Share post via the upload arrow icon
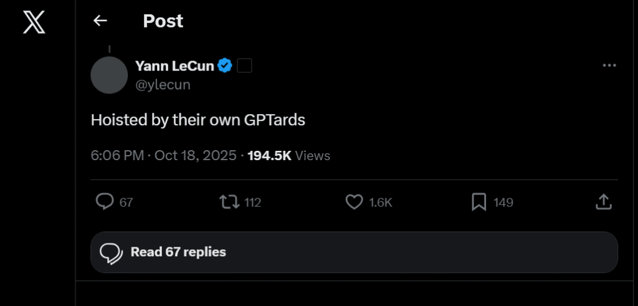Viewport: 638px width, 306px height. (x=603, y=202)
